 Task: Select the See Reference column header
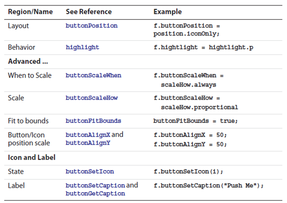tap(89, 12)
